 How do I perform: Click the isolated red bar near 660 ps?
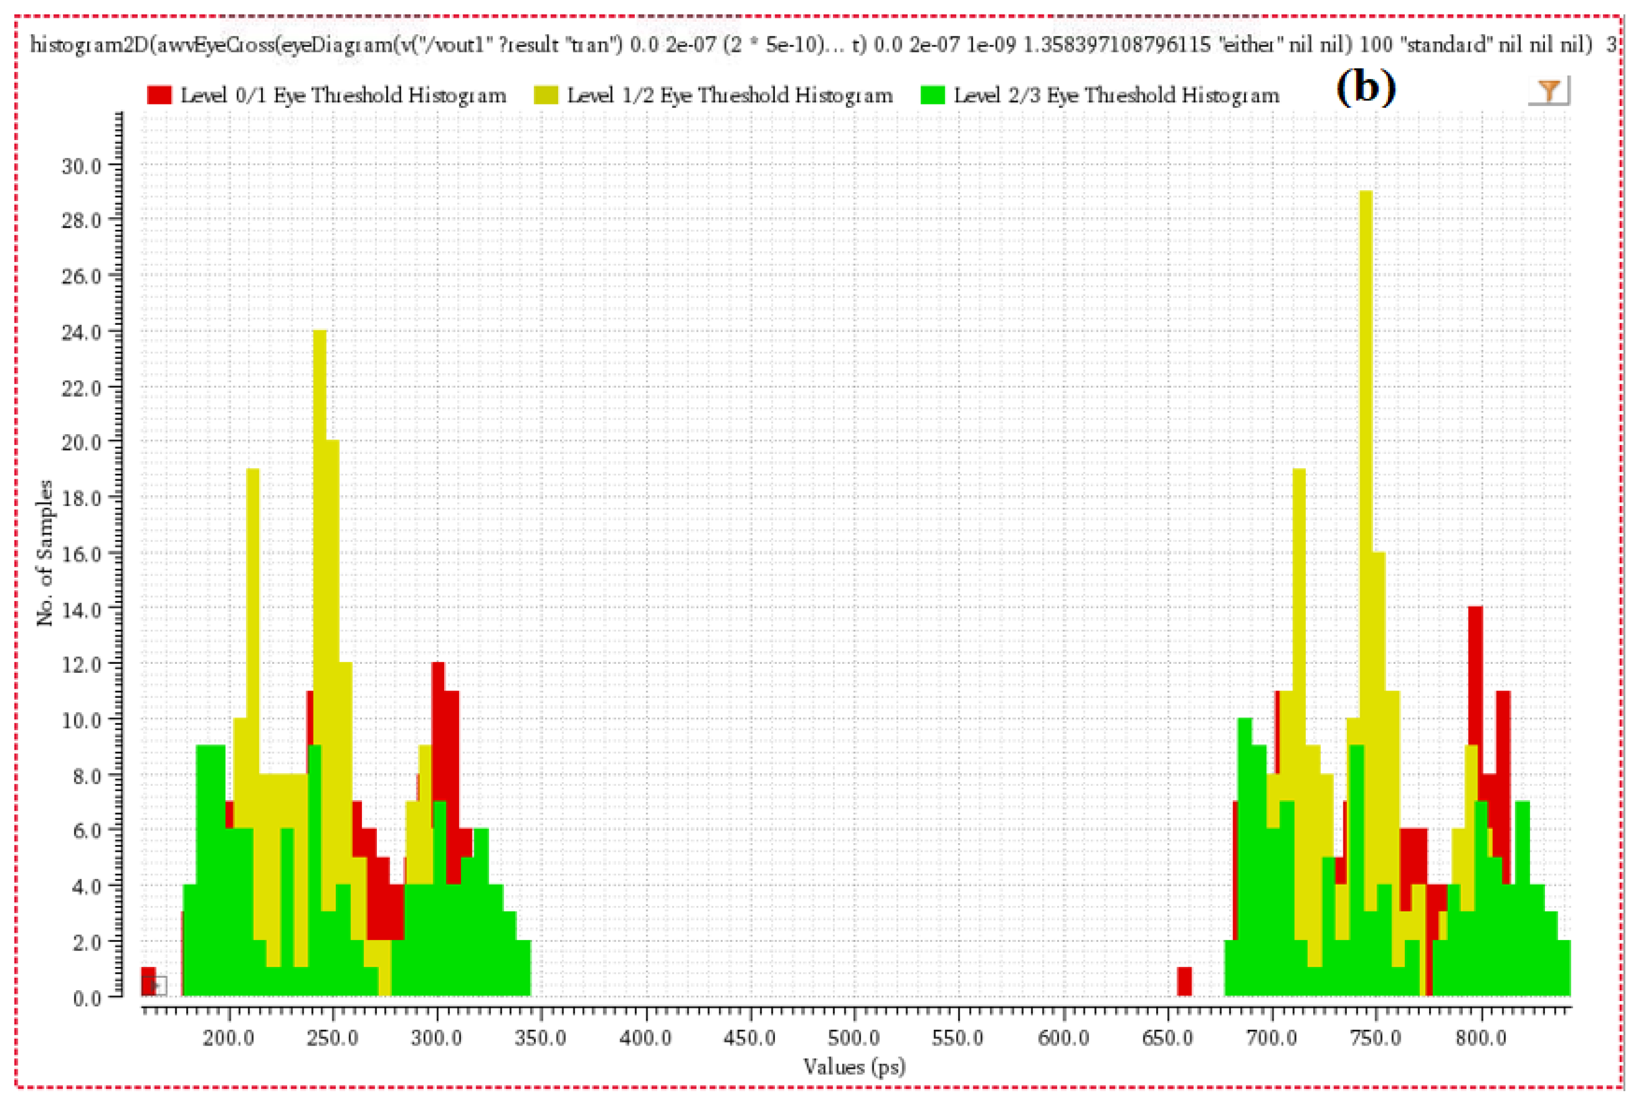coord(1184,982)
